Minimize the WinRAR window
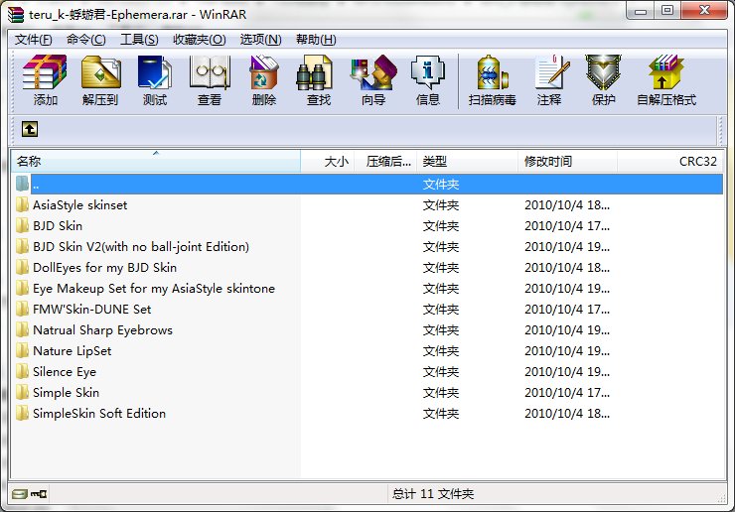The width and height of the screenshot is (735, 512). point(641,11)
